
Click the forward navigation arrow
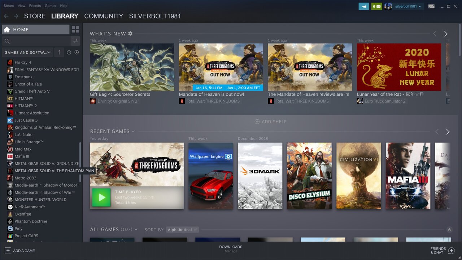(16, 16)
